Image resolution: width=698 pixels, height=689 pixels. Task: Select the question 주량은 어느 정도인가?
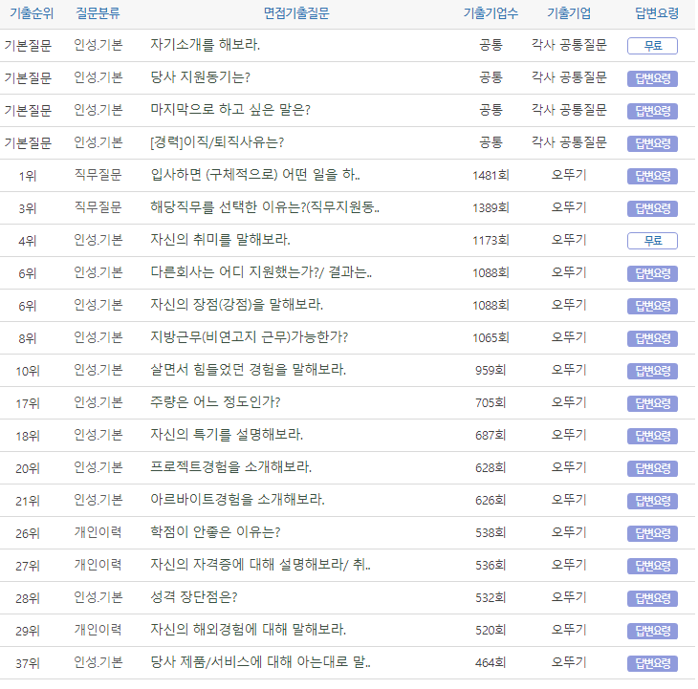[x=215, y=402]
